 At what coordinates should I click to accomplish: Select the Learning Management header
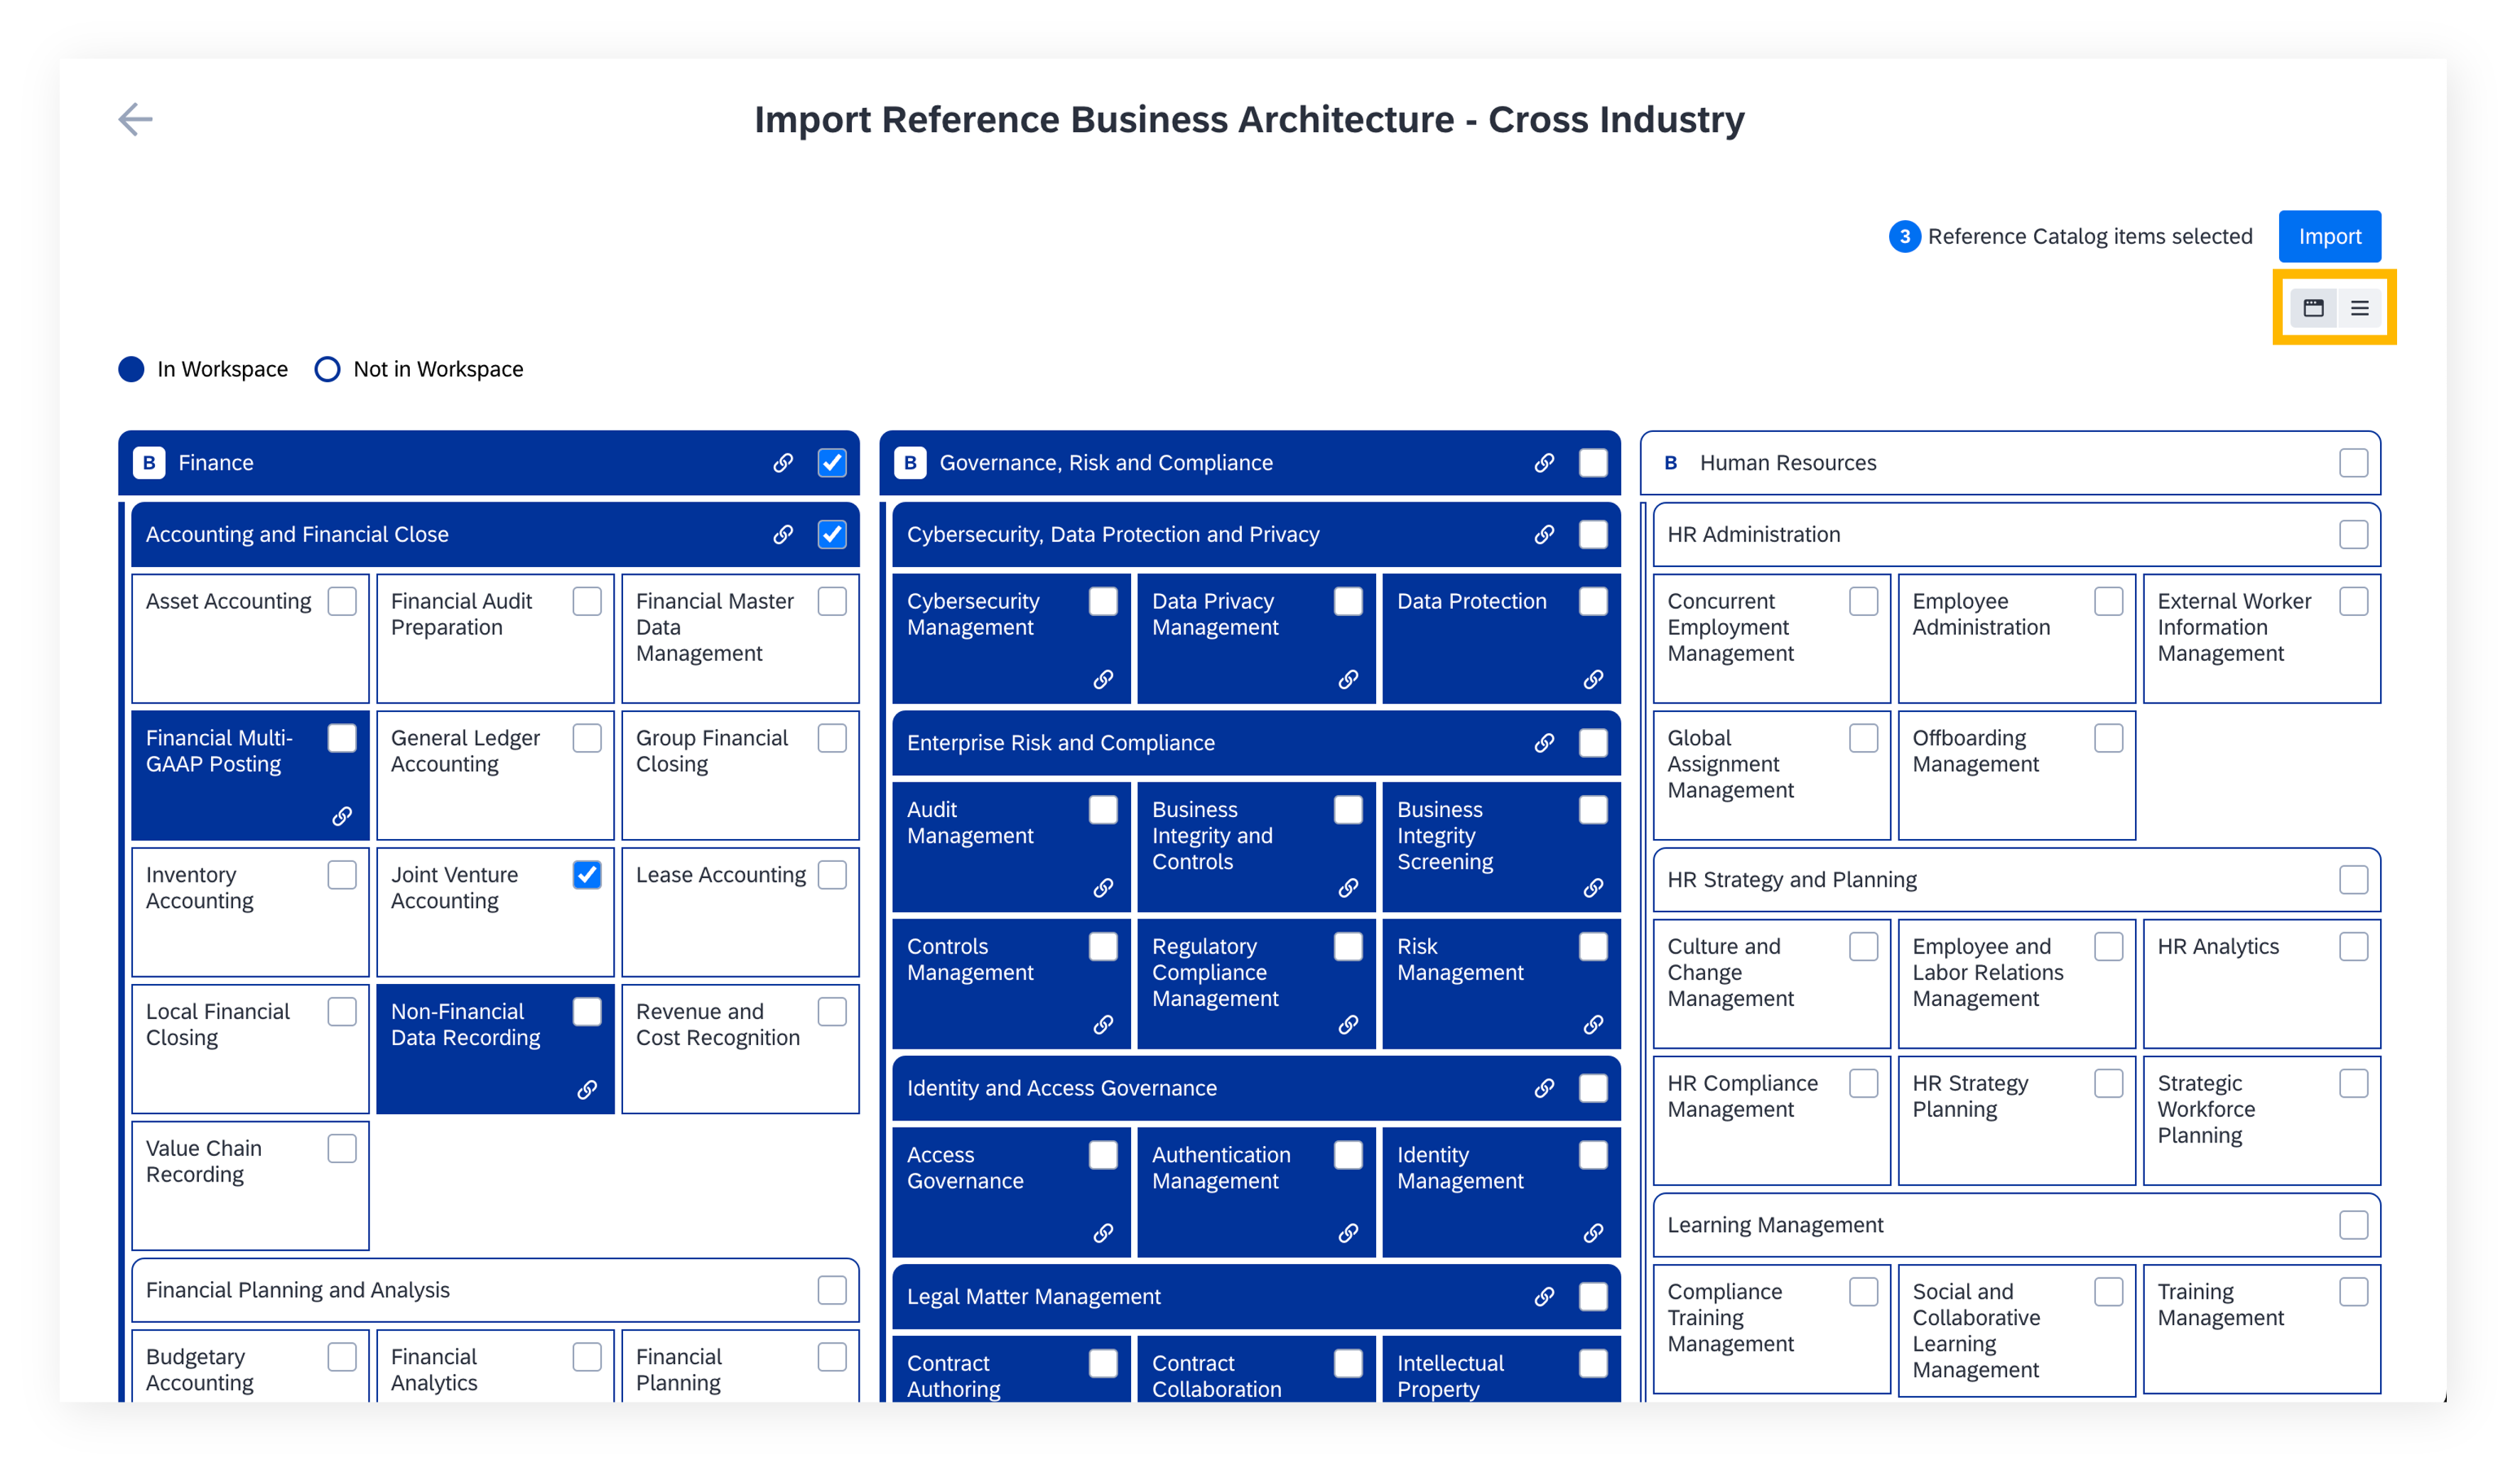click(x=2016, y=1225)
